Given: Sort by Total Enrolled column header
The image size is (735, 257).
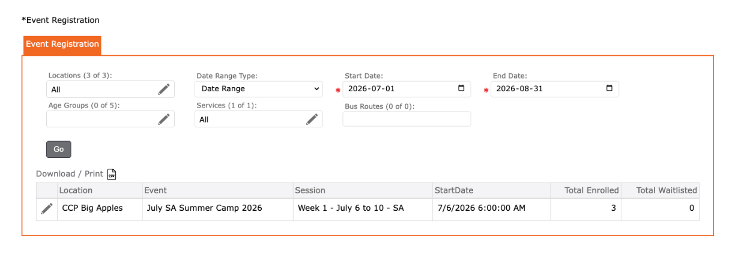Looking at the screenshot, I should click(x=591, y=190).
